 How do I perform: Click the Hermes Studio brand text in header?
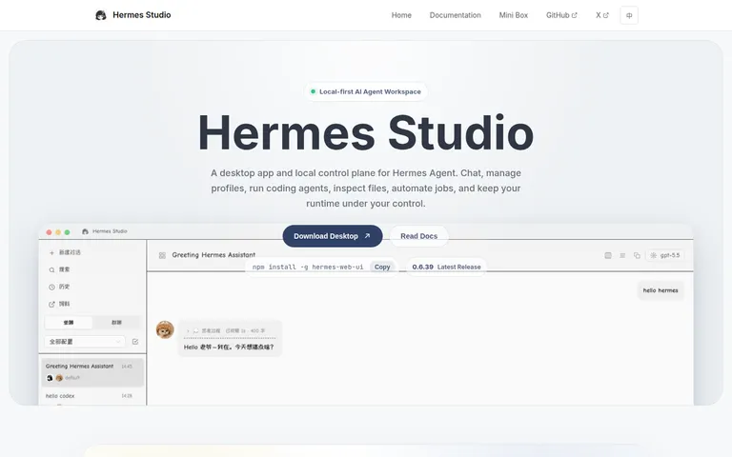[x=141, y=15]
